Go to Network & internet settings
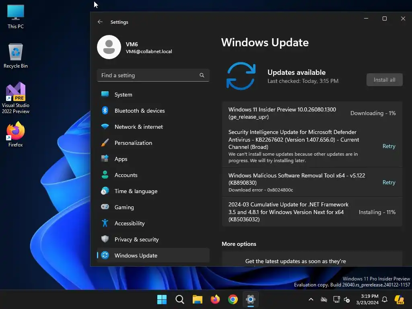Image resolution: width=412 pixels, height=309 pixels. point(153,127)
